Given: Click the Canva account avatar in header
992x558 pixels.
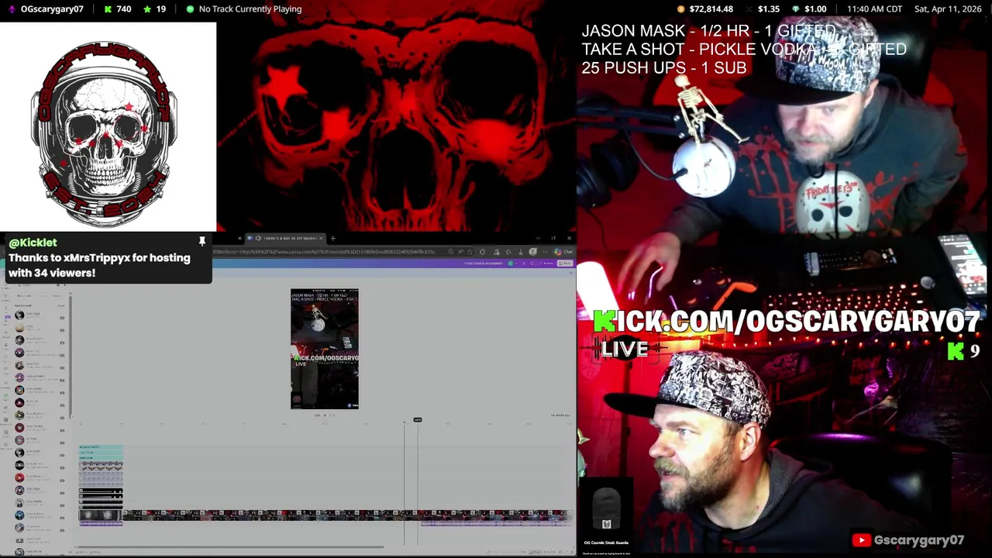Looking at the screenshot, I should (x=510, y=263).
